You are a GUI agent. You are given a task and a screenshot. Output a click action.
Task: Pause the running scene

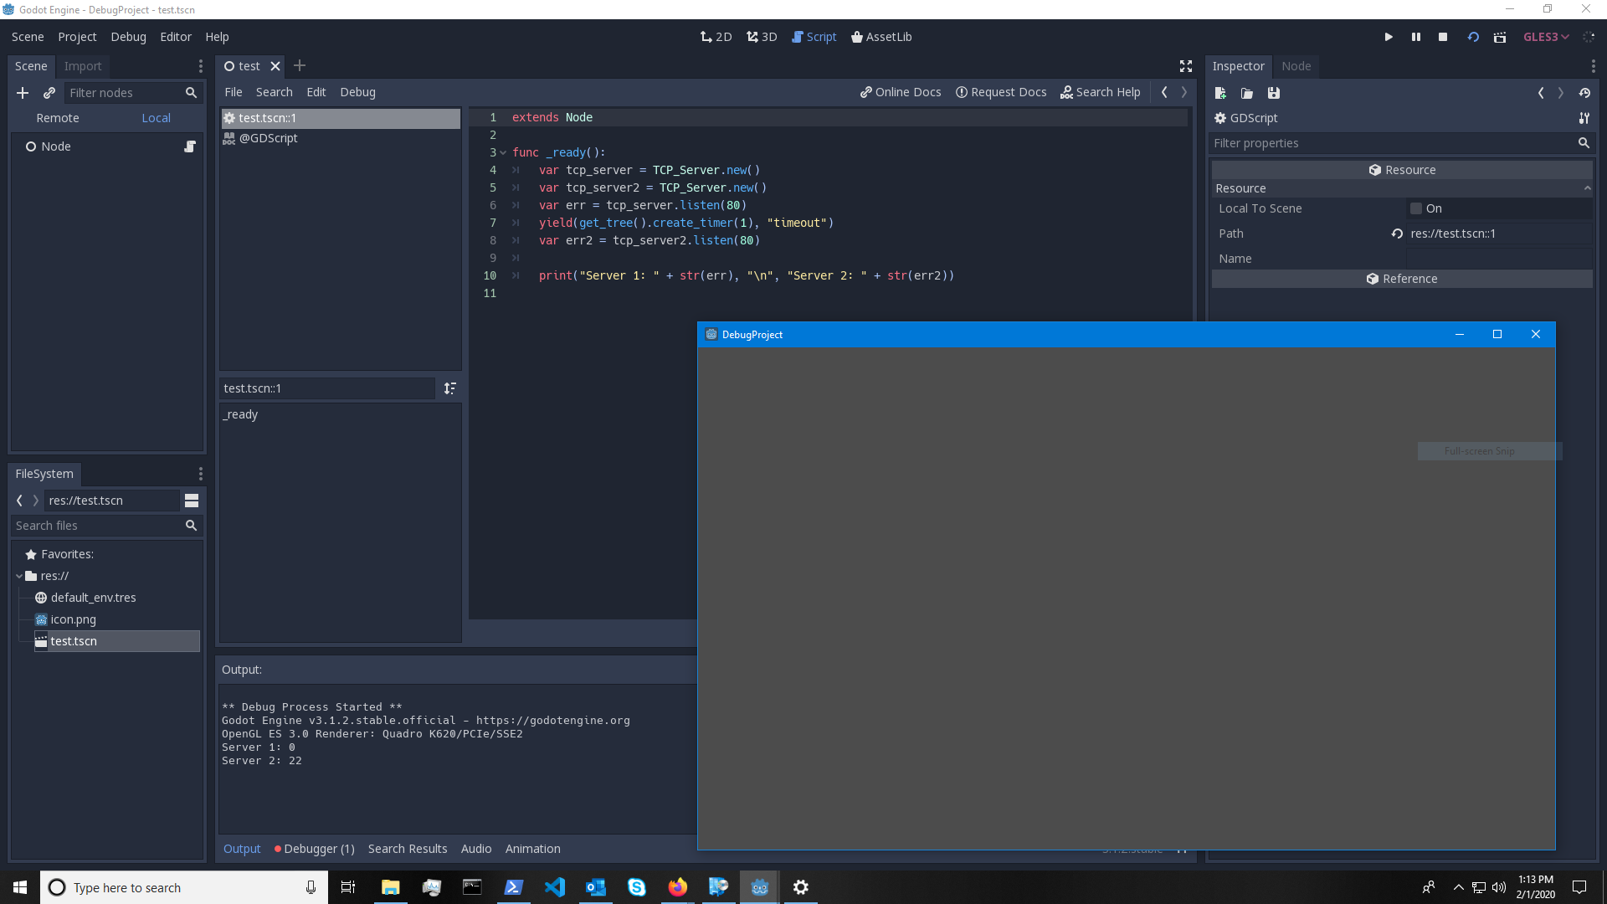pos(1416,37)
